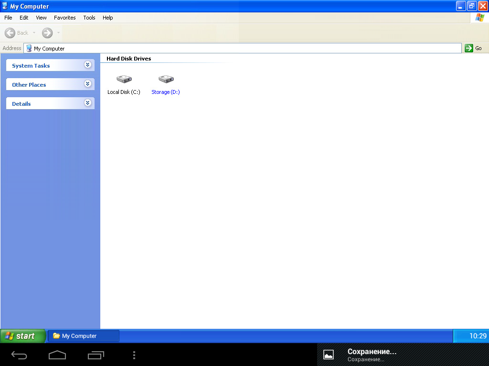
Task: Close the My Computer window
Action: click(483, 6)
